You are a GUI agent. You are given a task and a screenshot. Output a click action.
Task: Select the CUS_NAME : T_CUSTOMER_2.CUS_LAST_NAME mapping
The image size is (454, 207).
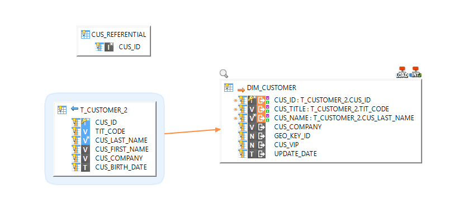[344, 118]
